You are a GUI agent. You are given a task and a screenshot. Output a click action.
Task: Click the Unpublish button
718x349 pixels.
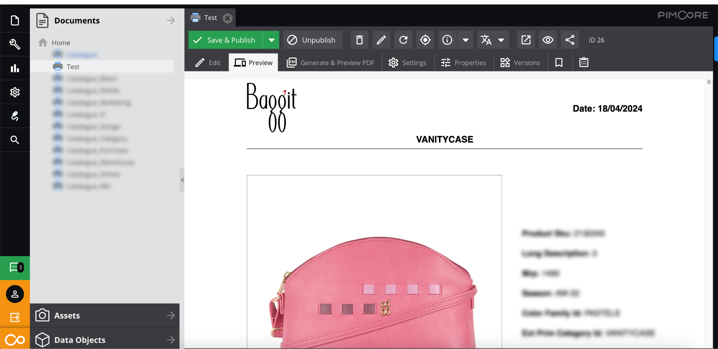coord(312,40)
